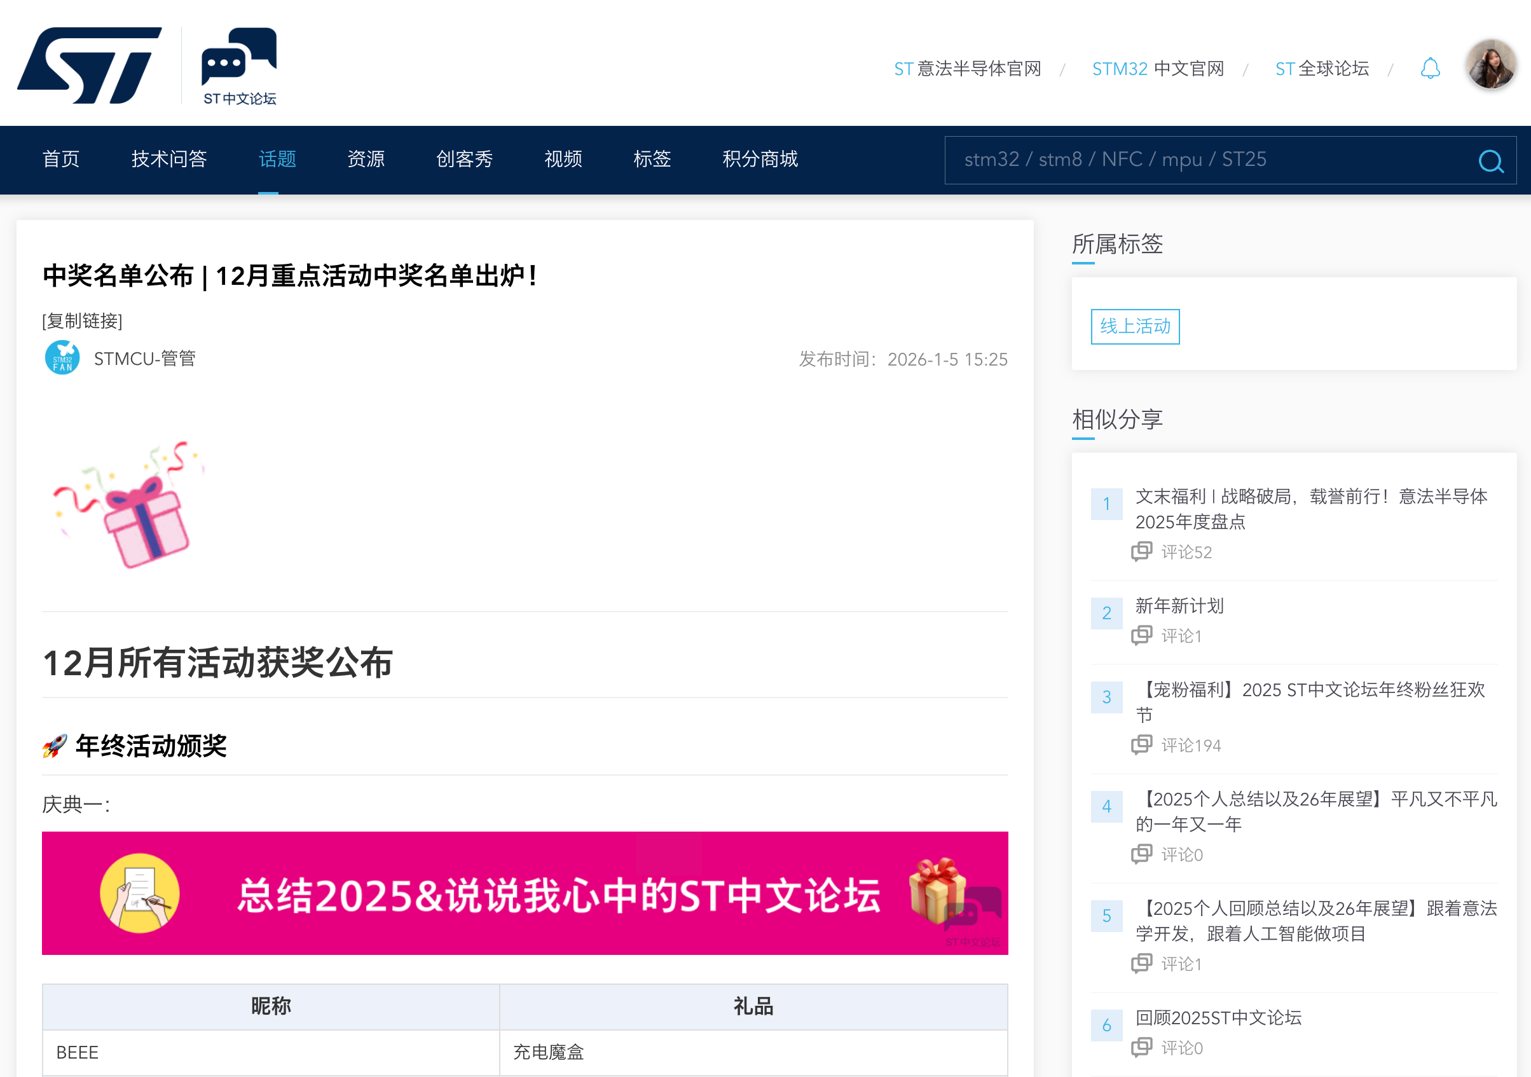1531x1077 pixels.
Task: Select the 线上活动 tag
Action: click(1135, 326)
